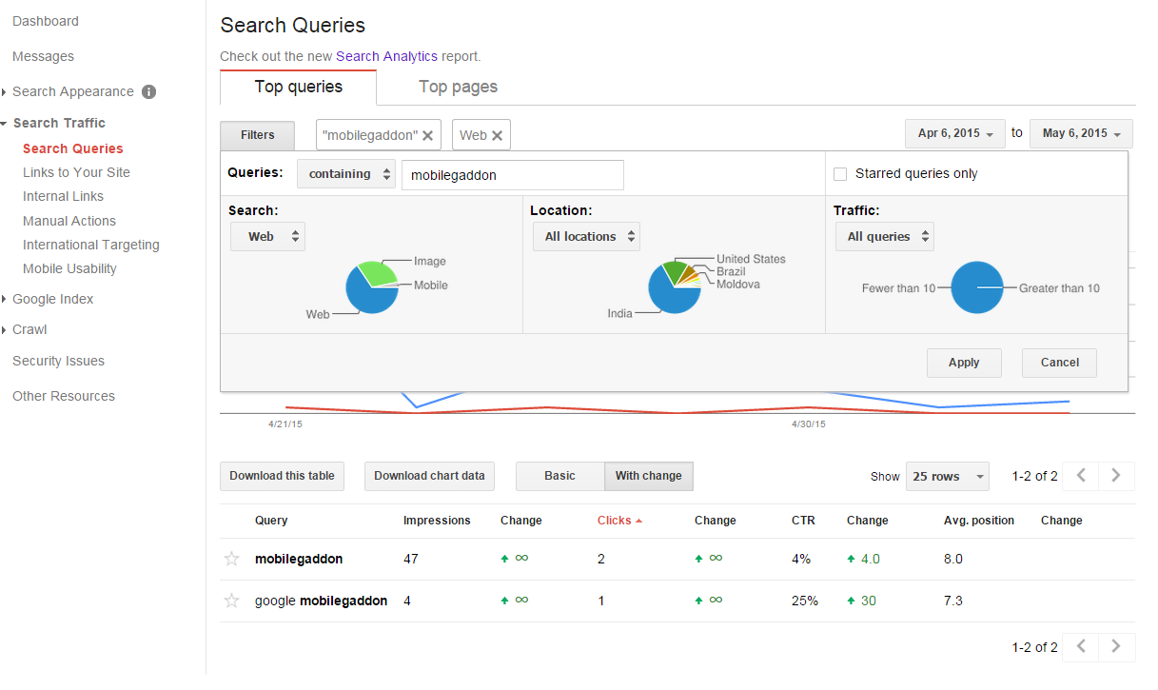Star the google mobilegaddon query row

click(x=231, y=601)
